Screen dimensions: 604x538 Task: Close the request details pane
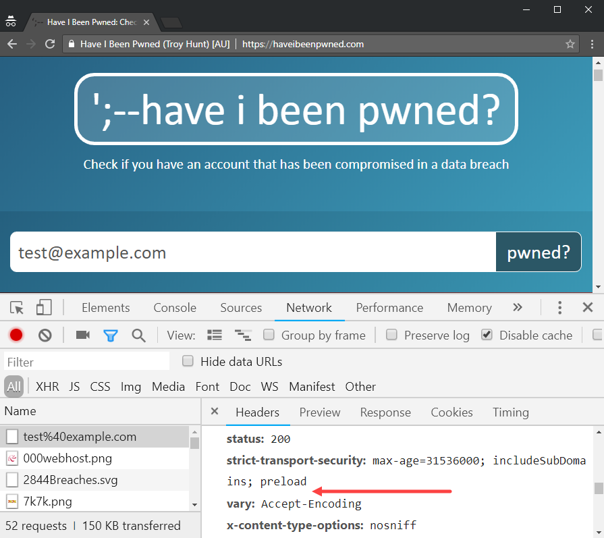pyautogui.click(x=215, y=411)
